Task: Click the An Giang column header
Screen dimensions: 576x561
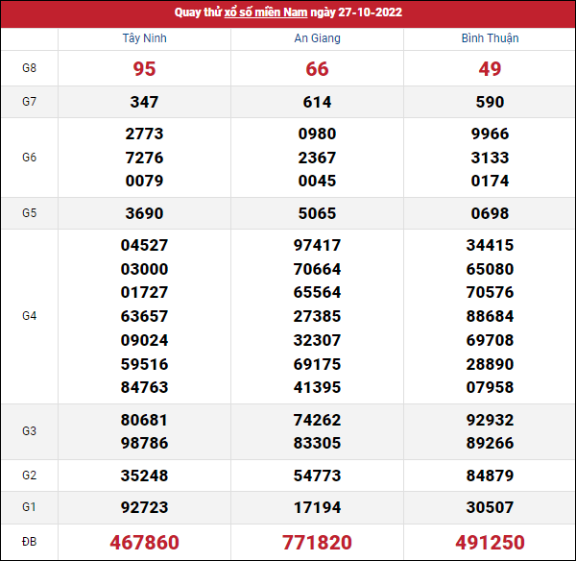Action: point(317,38)
